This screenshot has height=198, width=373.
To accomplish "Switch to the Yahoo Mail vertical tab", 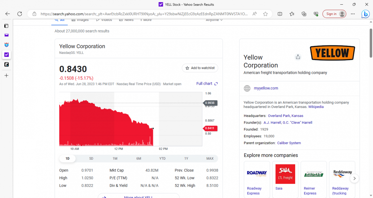I will coord(6,35).
